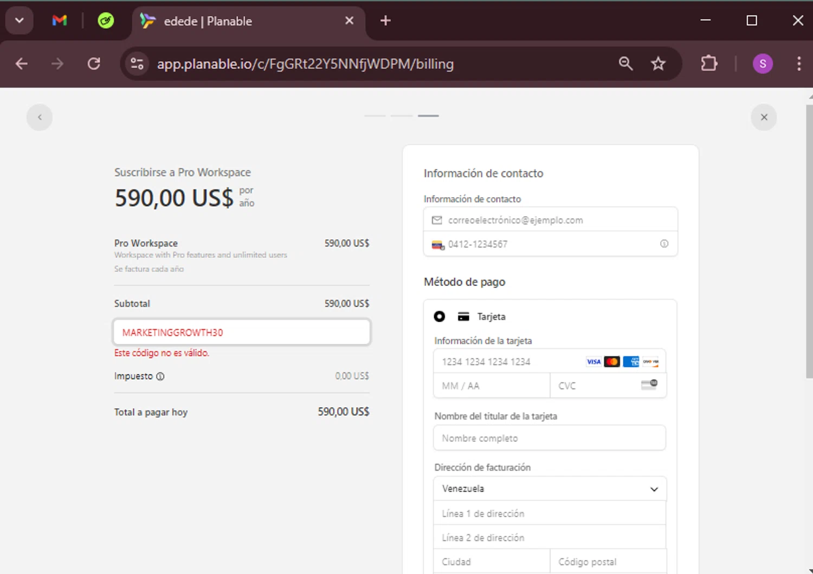Click the card number field
The image size is (813, 574).
tap(550, 361)
